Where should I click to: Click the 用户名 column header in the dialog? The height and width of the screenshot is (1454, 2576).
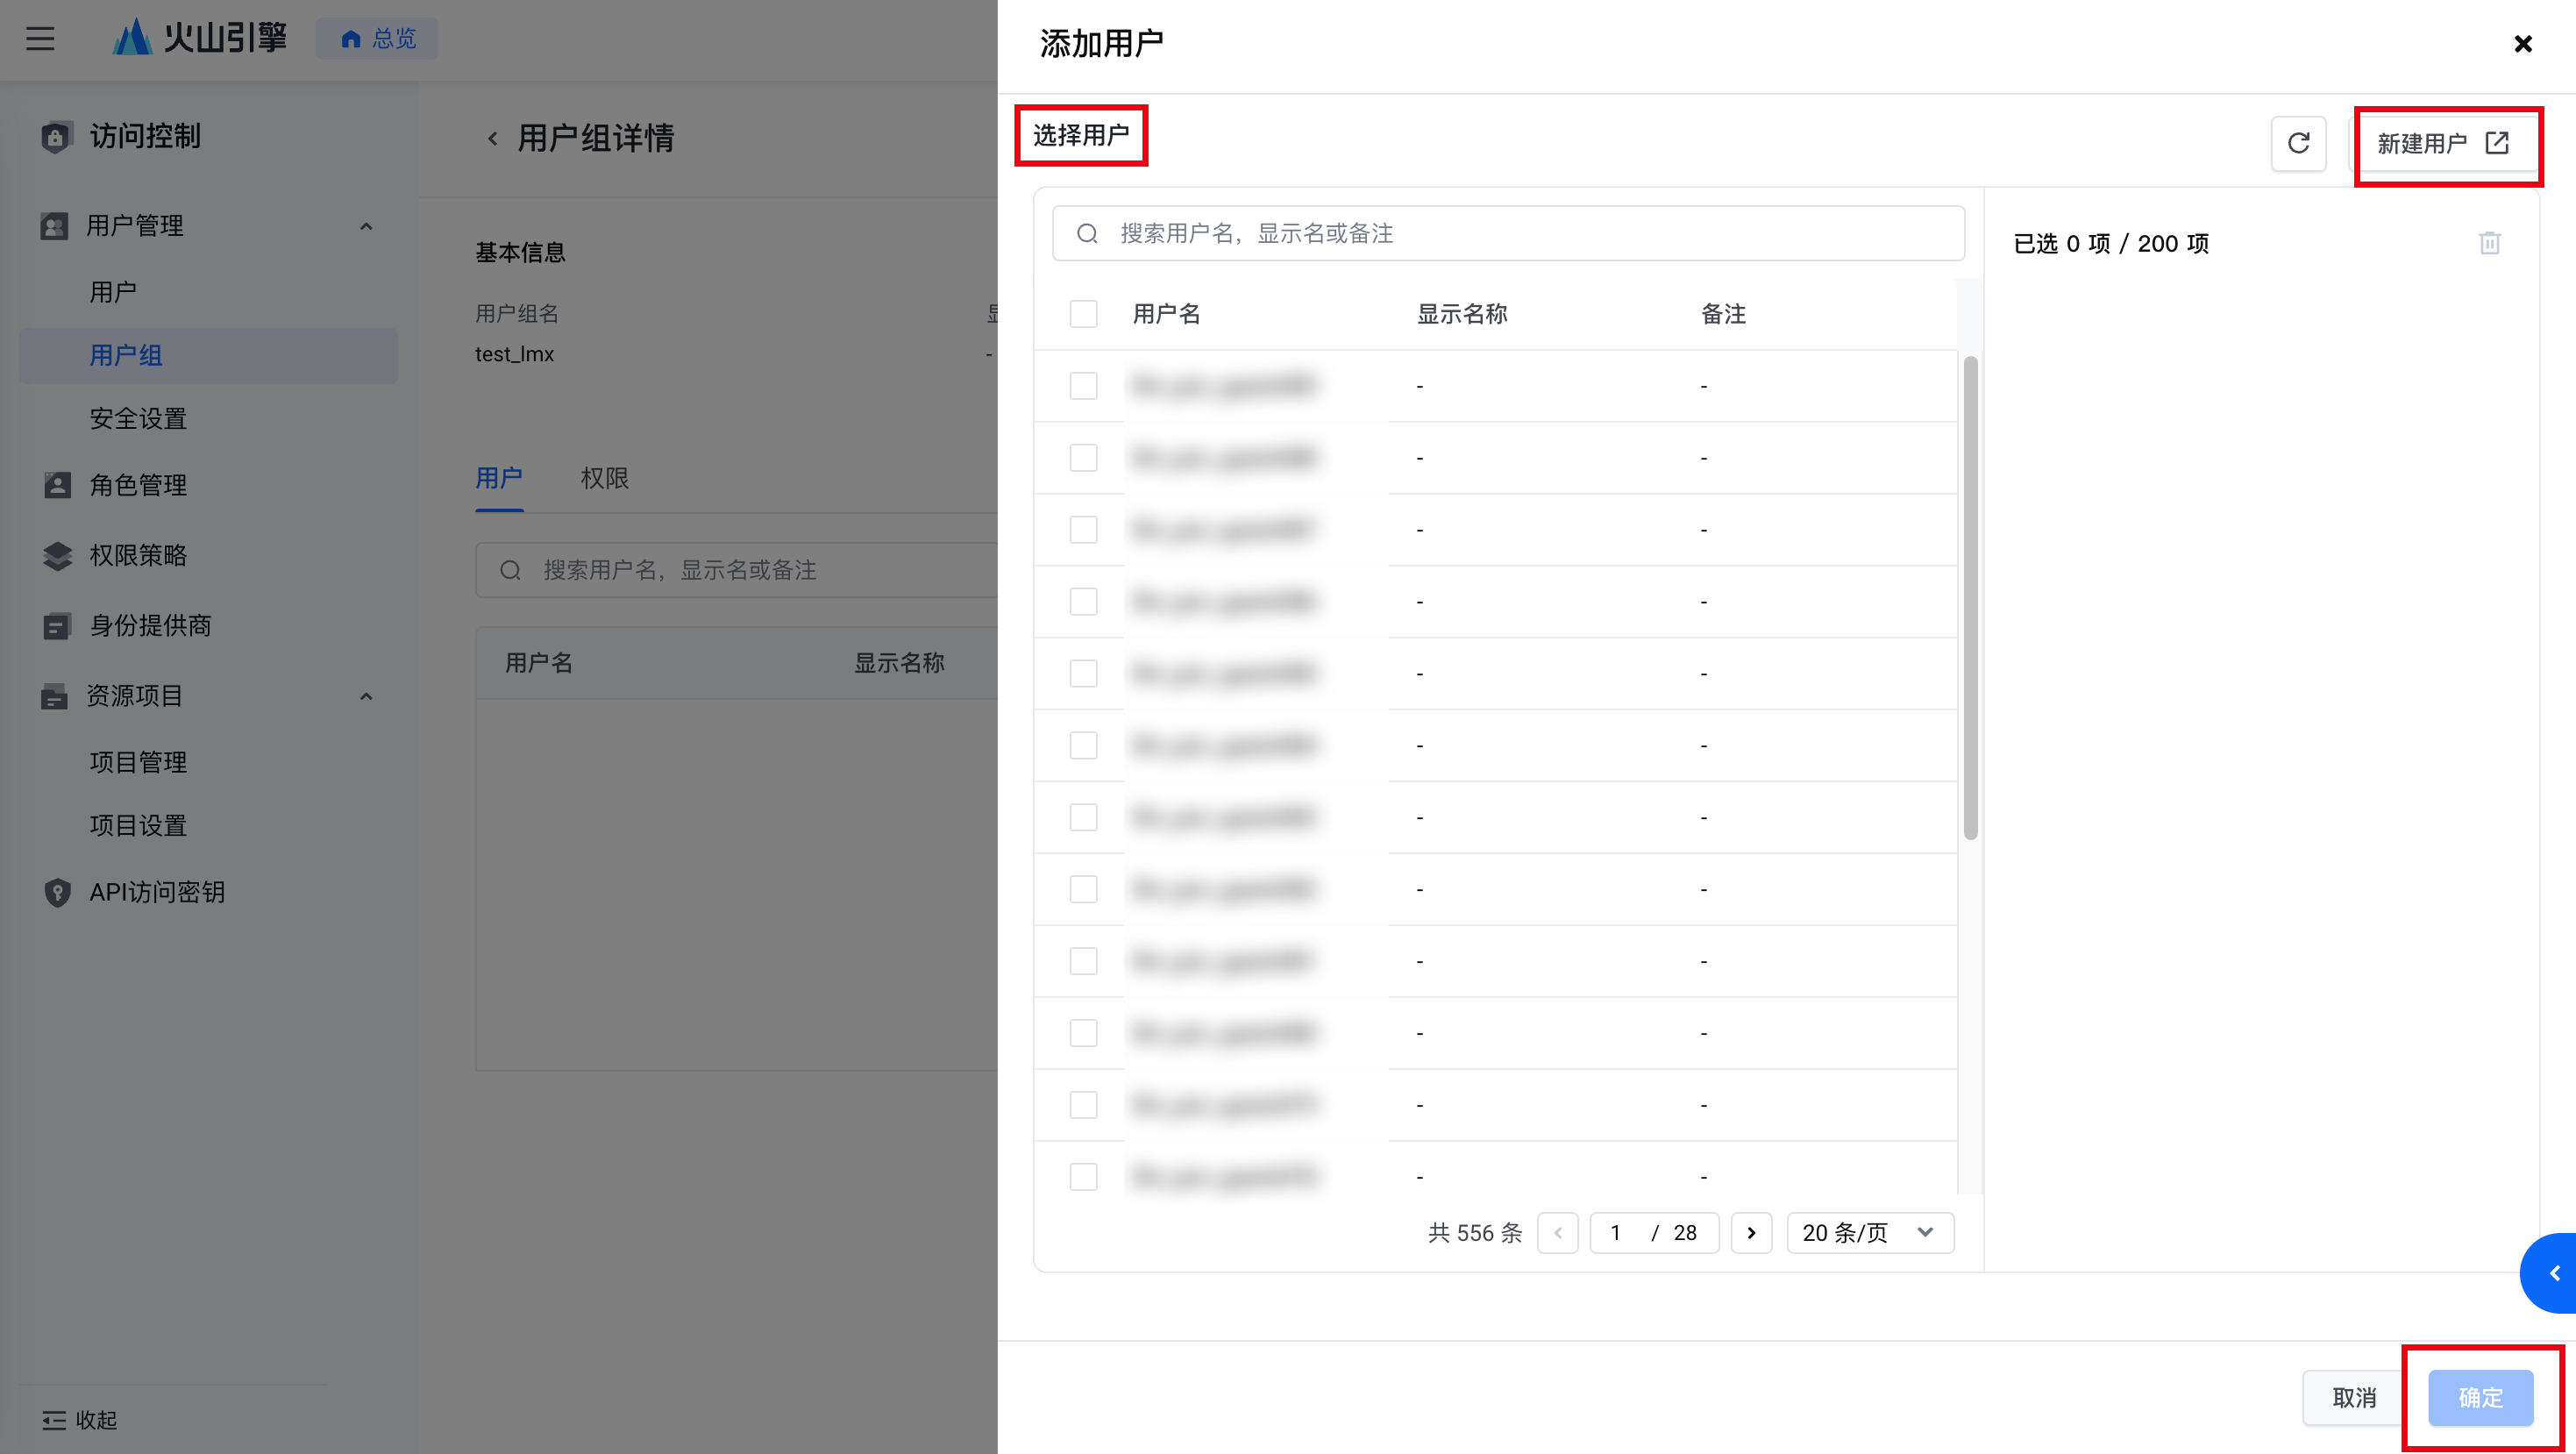click(x=1166, y=314)
